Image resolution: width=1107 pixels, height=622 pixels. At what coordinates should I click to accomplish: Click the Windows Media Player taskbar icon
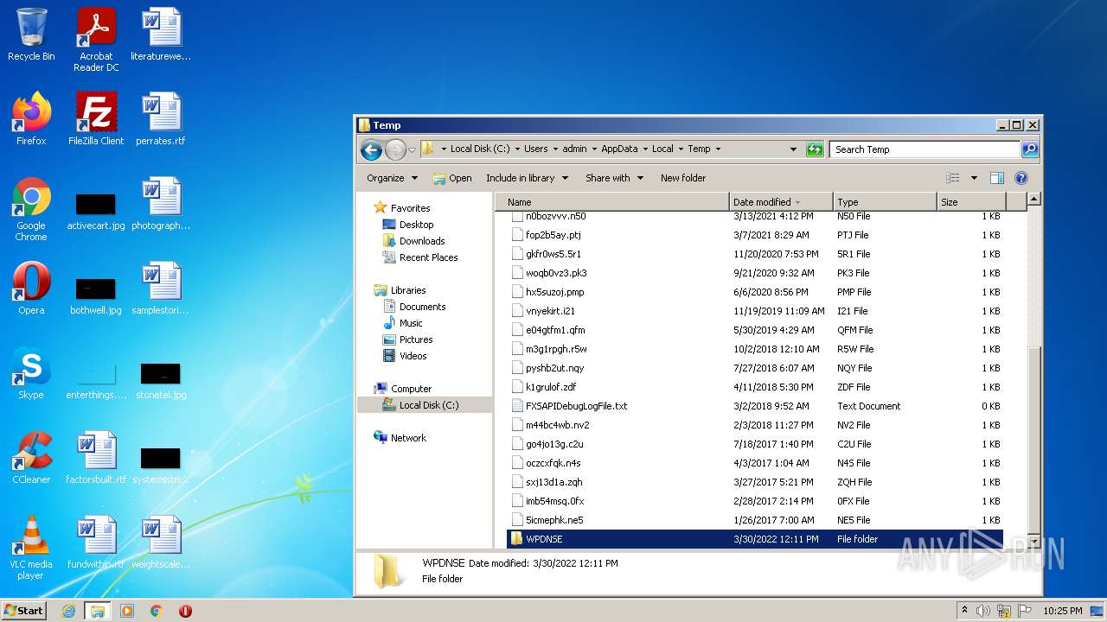[x=126, y=611]
